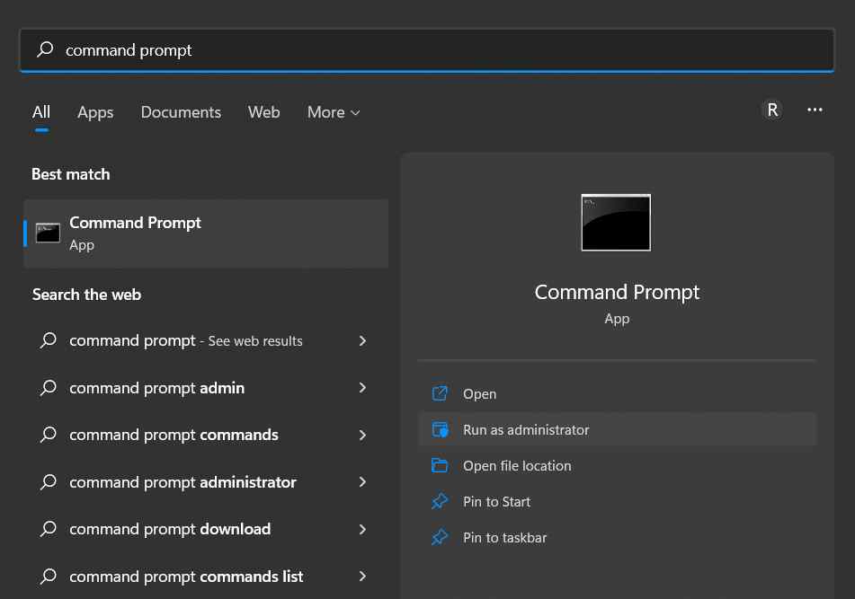Click search icon beside 'command prompt commands list'
This screenshot has height=599, width=855.
(48, 577)
